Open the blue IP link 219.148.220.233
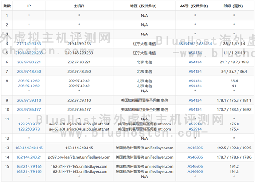This screenshot has height=182, width=255. 29,53
